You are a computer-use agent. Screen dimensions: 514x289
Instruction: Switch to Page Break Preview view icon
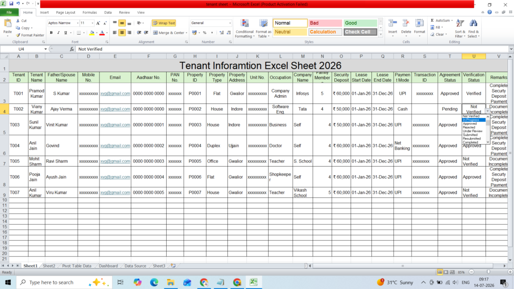pyautogui.click(x=452, y=272)
